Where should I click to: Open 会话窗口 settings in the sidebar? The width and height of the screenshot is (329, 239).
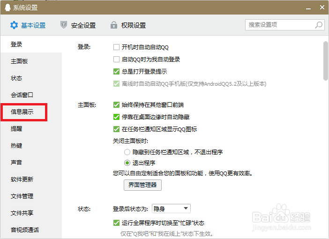pyautogui.click(x=31, y=95)
